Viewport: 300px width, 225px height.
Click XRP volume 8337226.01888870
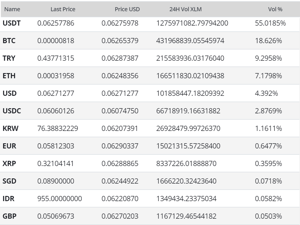click(x=186, y=164)
